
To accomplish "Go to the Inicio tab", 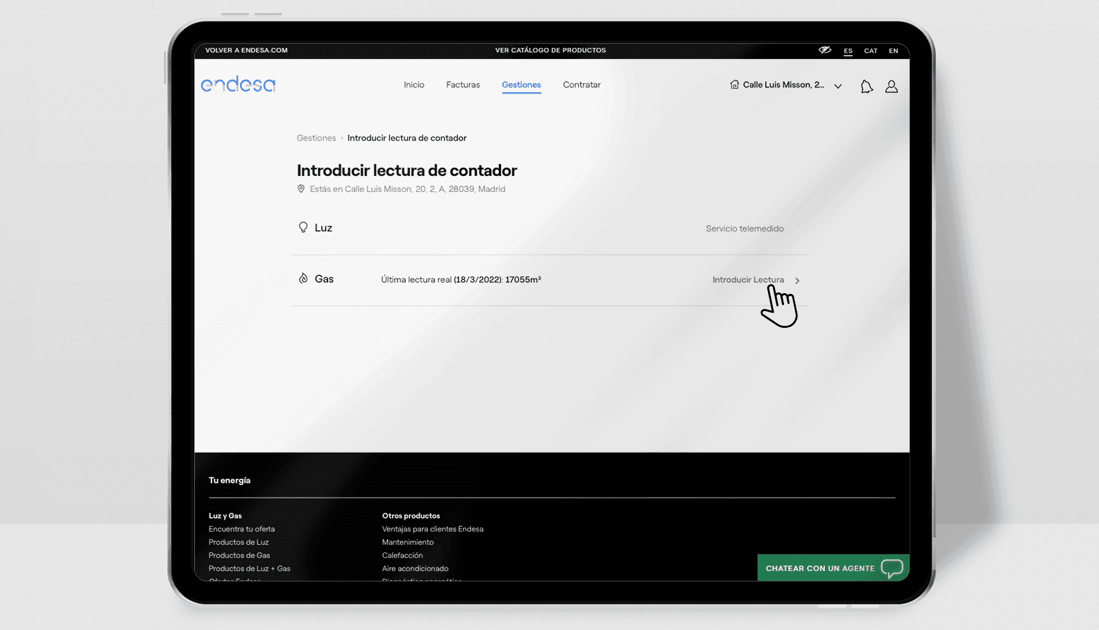I will [414, 85].
